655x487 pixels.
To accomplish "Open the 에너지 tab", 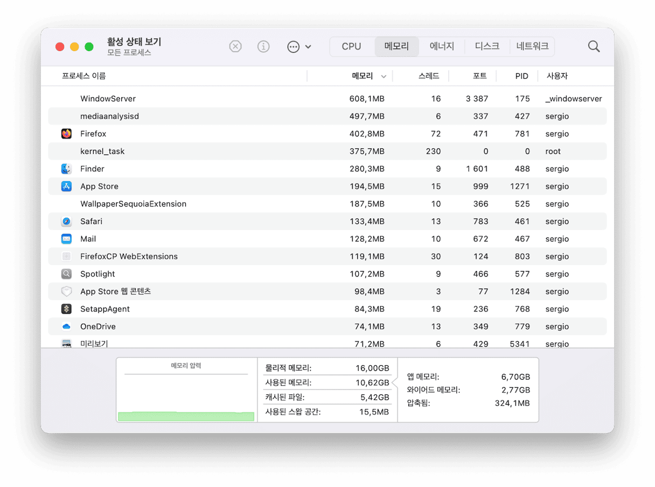I will tap(442, 46).
